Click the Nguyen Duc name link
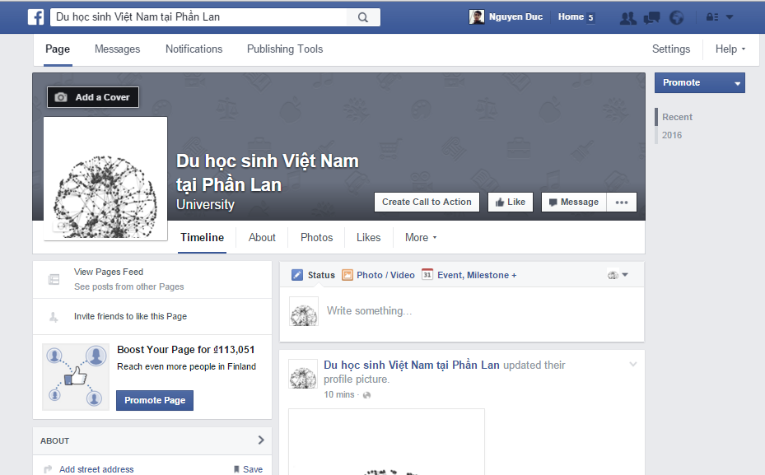Image resolution: width=765 pixels, height=475 pixels. tap(515, 17)
